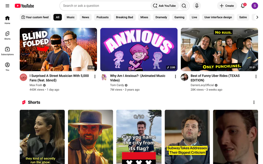263x164 pixels.
Task: Open the DarrenLevyOfficial channel name link
Action: point(202,85)
